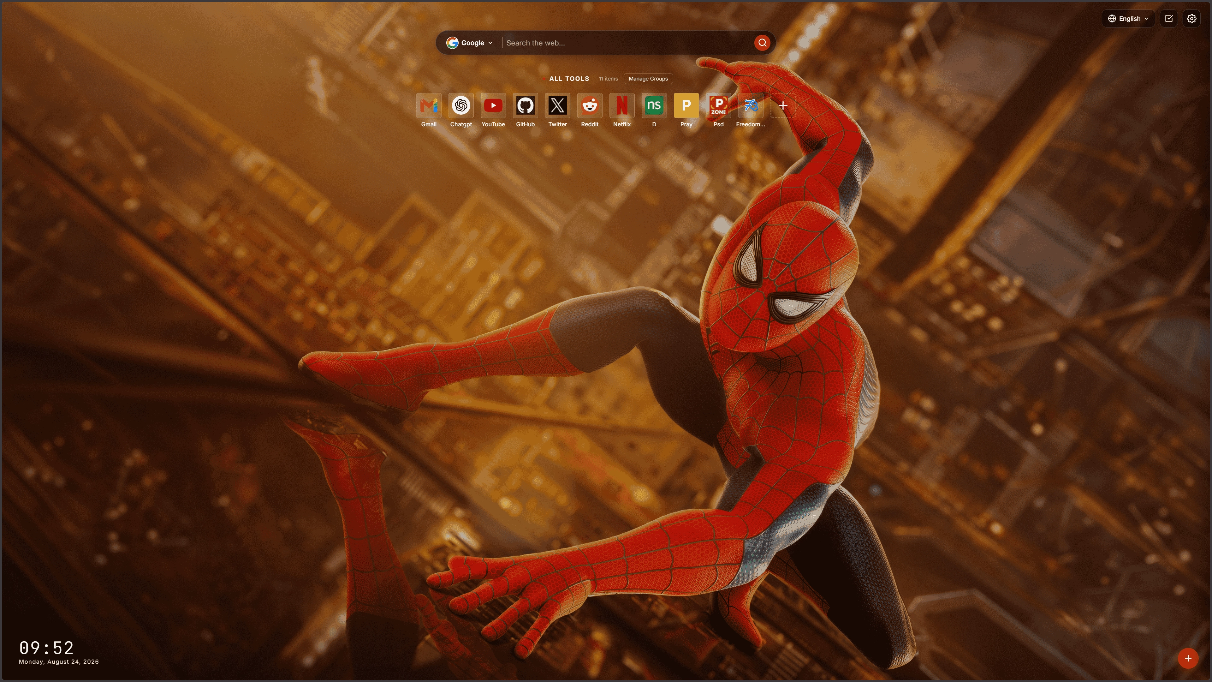Open the green ns shortcut labeled D
This screenshot has width=1212, height=682.
coord(654,106)
